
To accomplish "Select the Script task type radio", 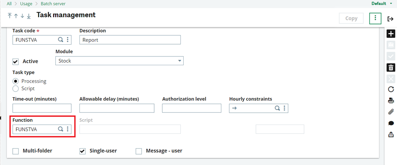I will [16, 88].
